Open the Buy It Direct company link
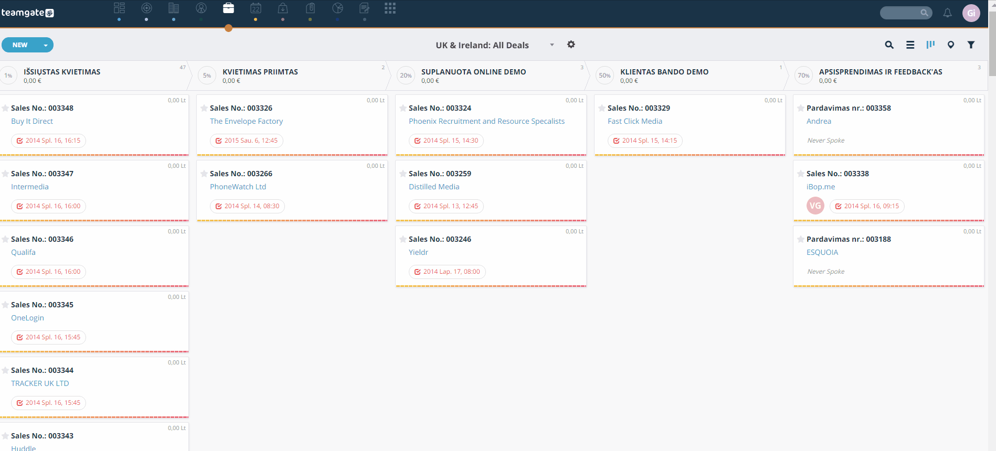996x451 pixels. pos(32,121)
